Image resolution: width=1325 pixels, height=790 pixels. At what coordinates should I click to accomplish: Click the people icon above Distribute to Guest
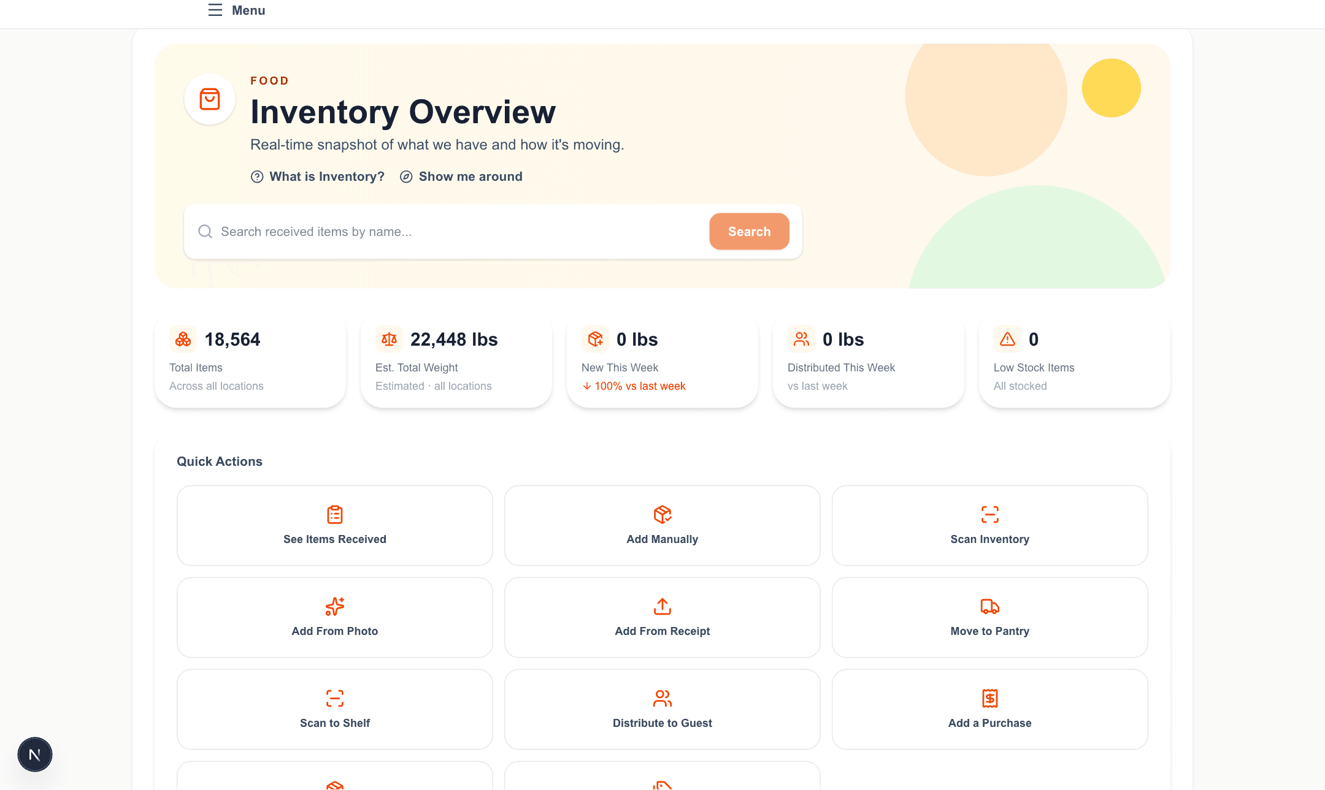662,698
